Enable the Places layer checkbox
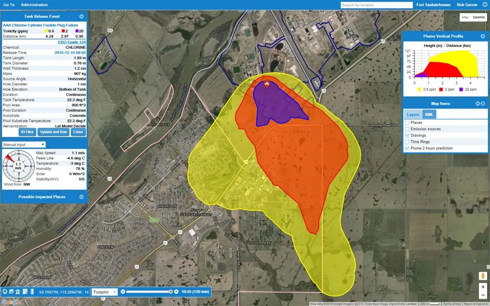Image resolution: width=490 pixels, height=306 pixels. (407, 123)
